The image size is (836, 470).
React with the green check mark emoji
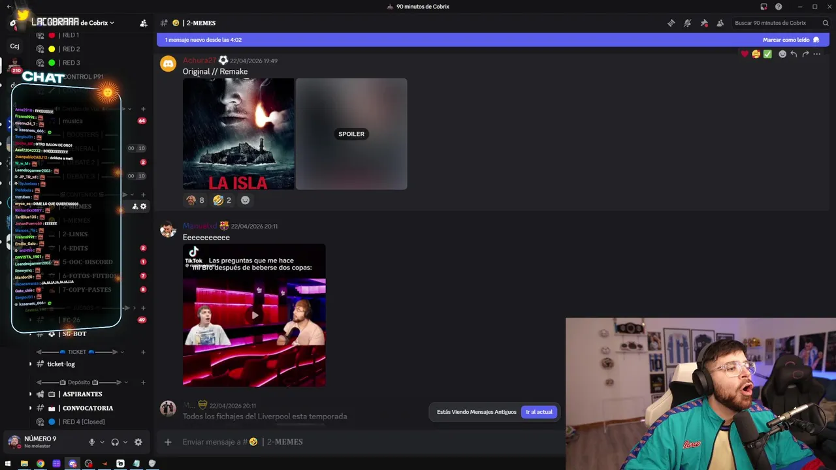pyautogui.click(x=767, y=54)
